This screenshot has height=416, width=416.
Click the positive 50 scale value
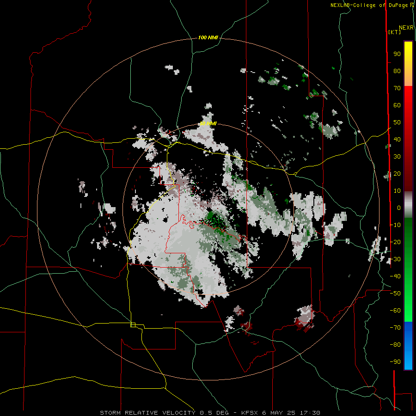click(x=397, y=122)
